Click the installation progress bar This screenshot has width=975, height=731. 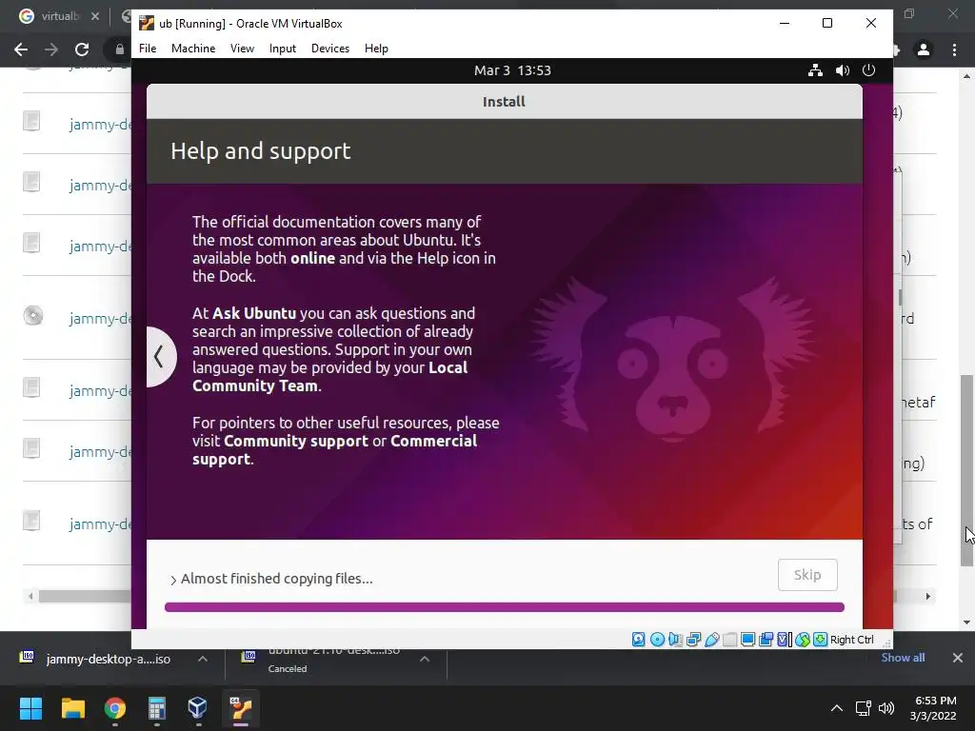[x=505, y=607]
